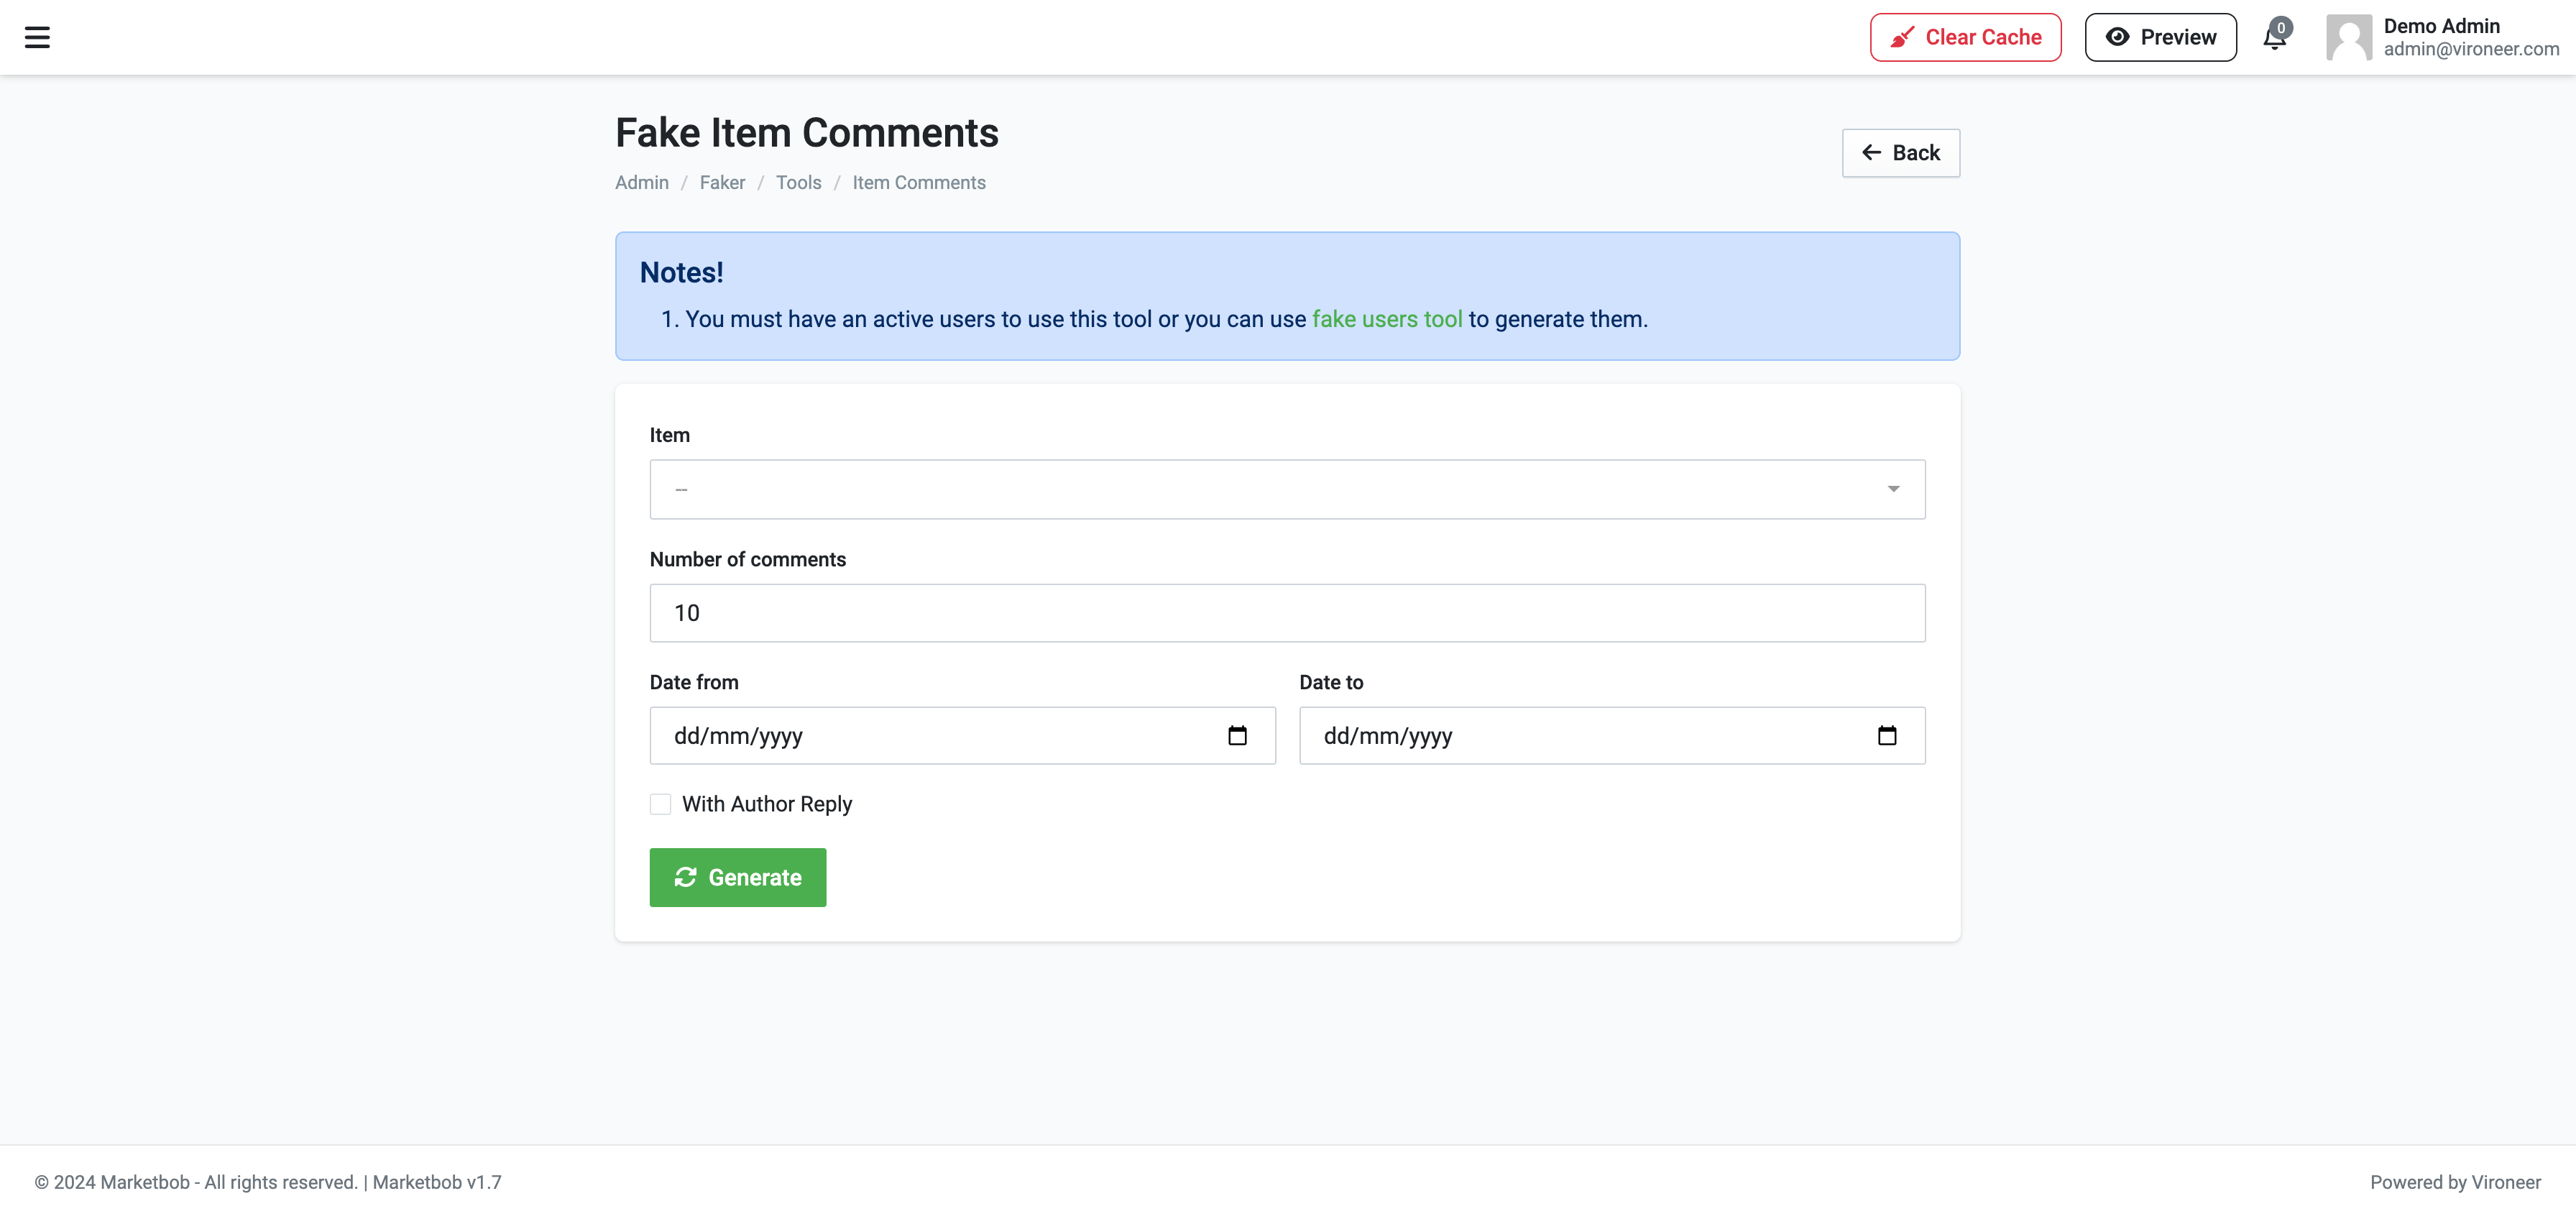Navigate to Tools breadcrumb
This screenshot has width=2576, height=1219.
(x=798, y=182)
